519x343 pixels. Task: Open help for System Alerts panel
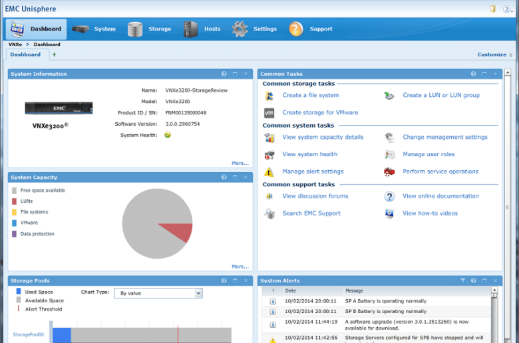tap(474, 281)
